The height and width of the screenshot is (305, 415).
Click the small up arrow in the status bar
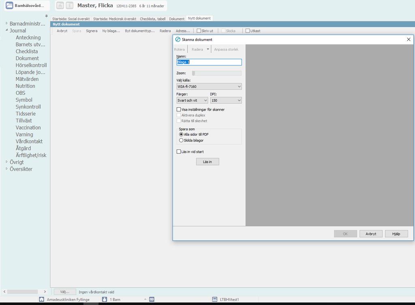145,299
